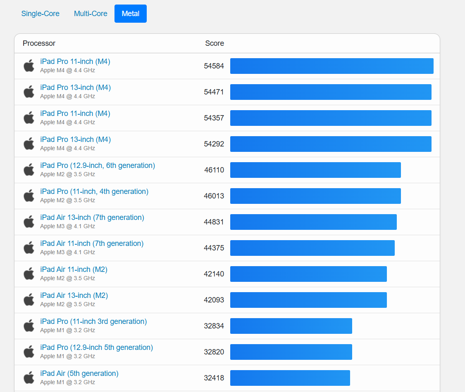Open iPad Air 13-inch (M2) link
Viewport: 465px width, 392px height.
coord(74,295)
